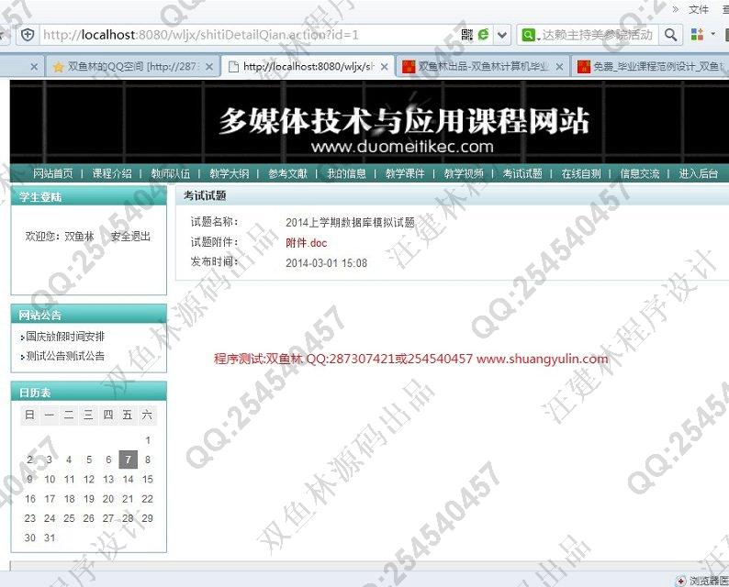
Task: Open 在线自测 in the navigation bar
Action: 580,173
